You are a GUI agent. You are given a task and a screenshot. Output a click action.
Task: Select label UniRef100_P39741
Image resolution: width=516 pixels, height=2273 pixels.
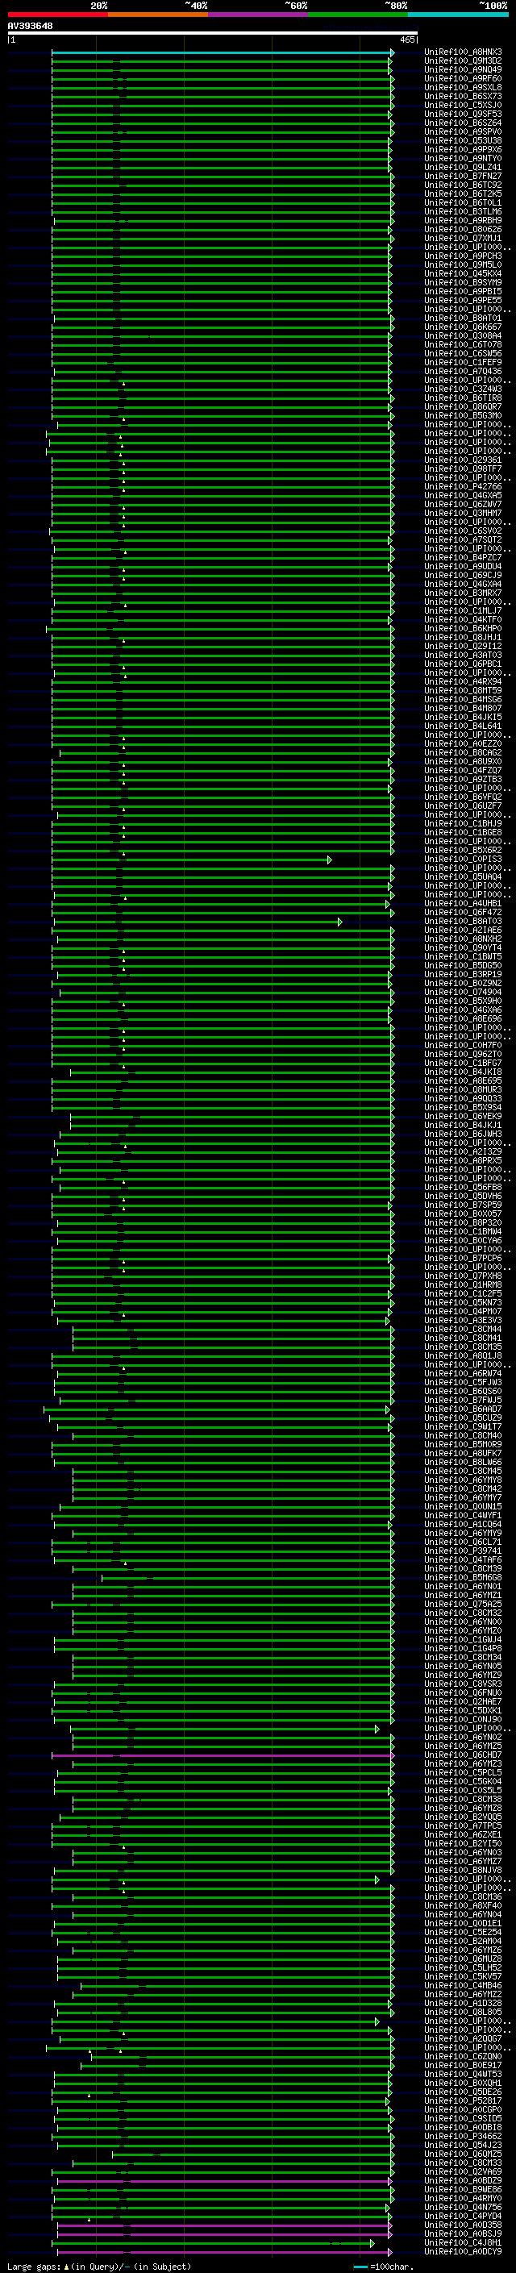(463, 1551)
